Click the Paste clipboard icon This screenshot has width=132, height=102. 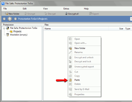[70, 80]
